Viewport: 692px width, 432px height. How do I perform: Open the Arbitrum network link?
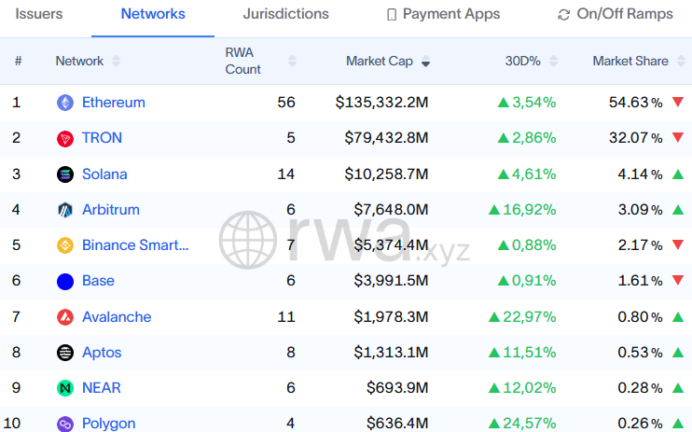pos(111,209)
